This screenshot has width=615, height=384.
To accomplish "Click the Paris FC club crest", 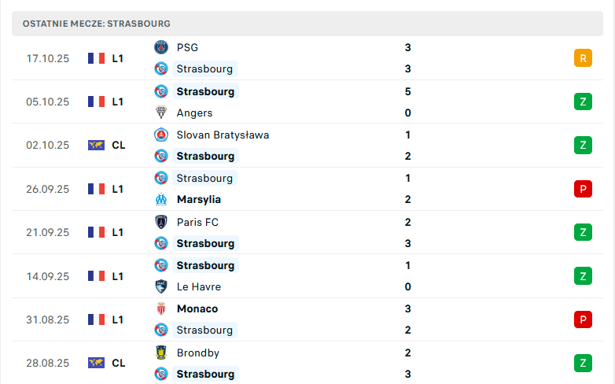I will (x=161, y=222).
